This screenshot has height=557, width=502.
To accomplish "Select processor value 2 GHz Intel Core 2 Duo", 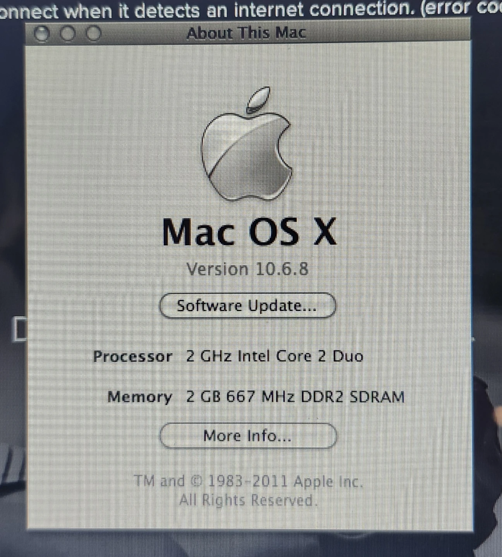I will 274,356.
